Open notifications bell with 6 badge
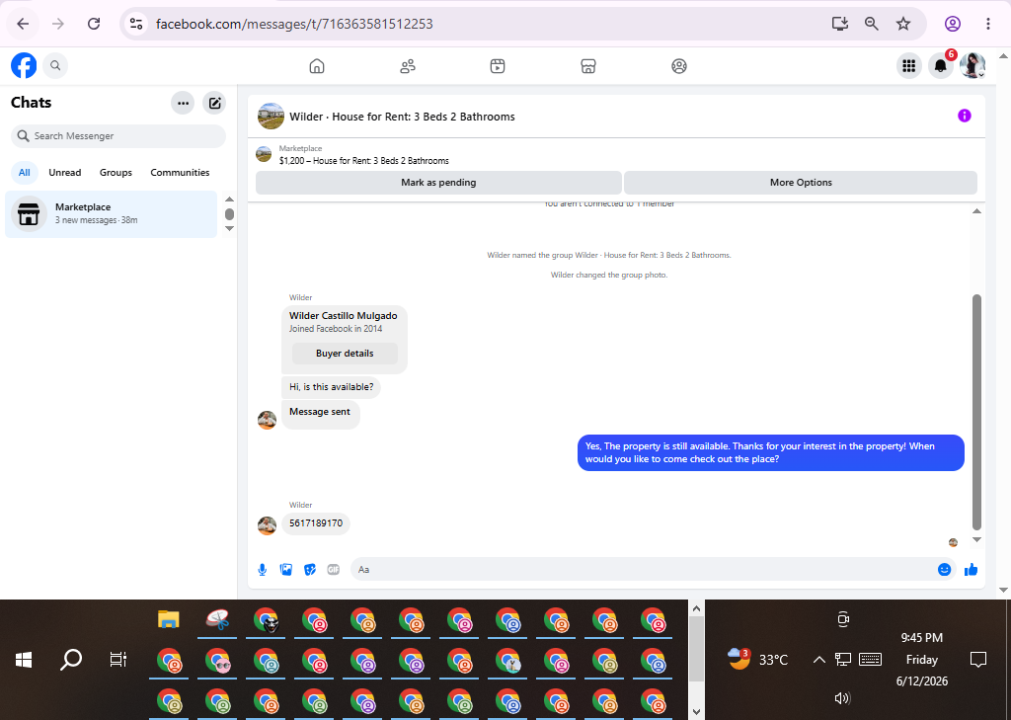 941,65
